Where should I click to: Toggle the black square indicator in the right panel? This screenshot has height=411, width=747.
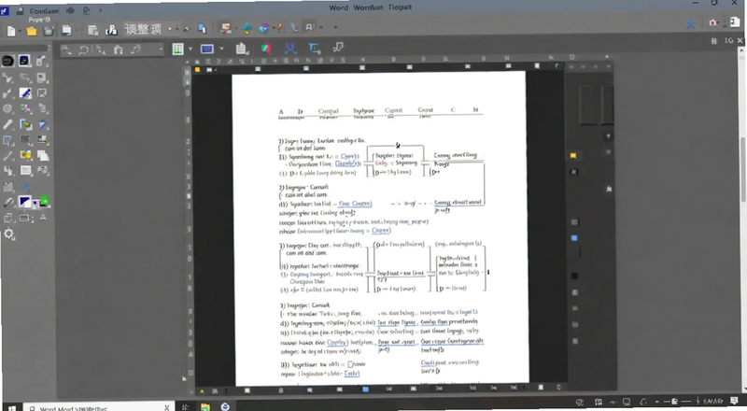(574, 276)
